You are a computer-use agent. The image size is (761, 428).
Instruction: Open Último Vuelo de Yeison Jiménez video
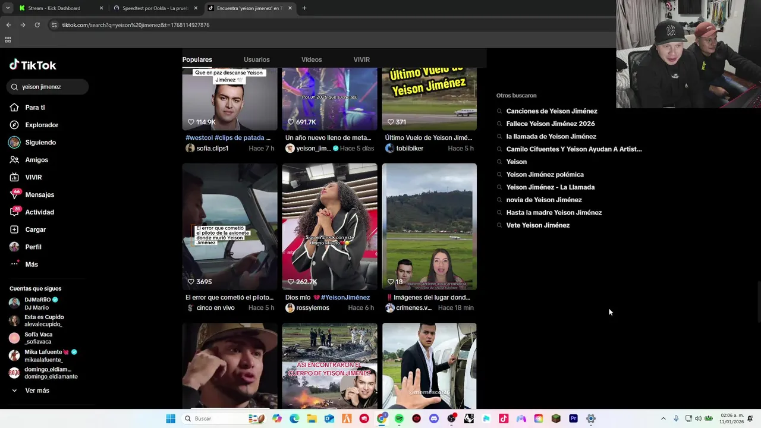click(429, 99)
